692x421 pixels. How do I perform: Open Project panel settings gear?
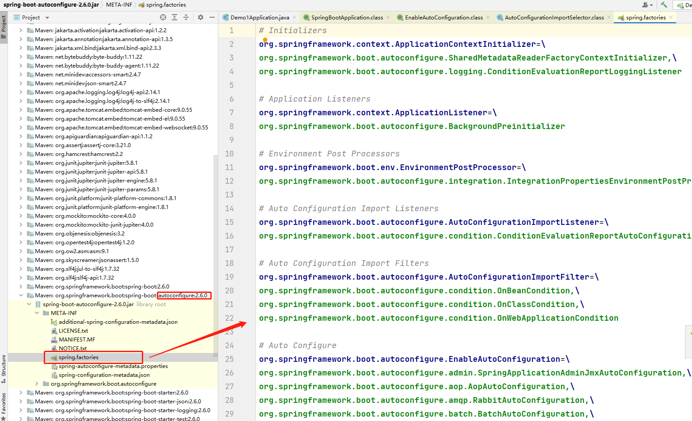pyautogui.click(x=201, y=17)
